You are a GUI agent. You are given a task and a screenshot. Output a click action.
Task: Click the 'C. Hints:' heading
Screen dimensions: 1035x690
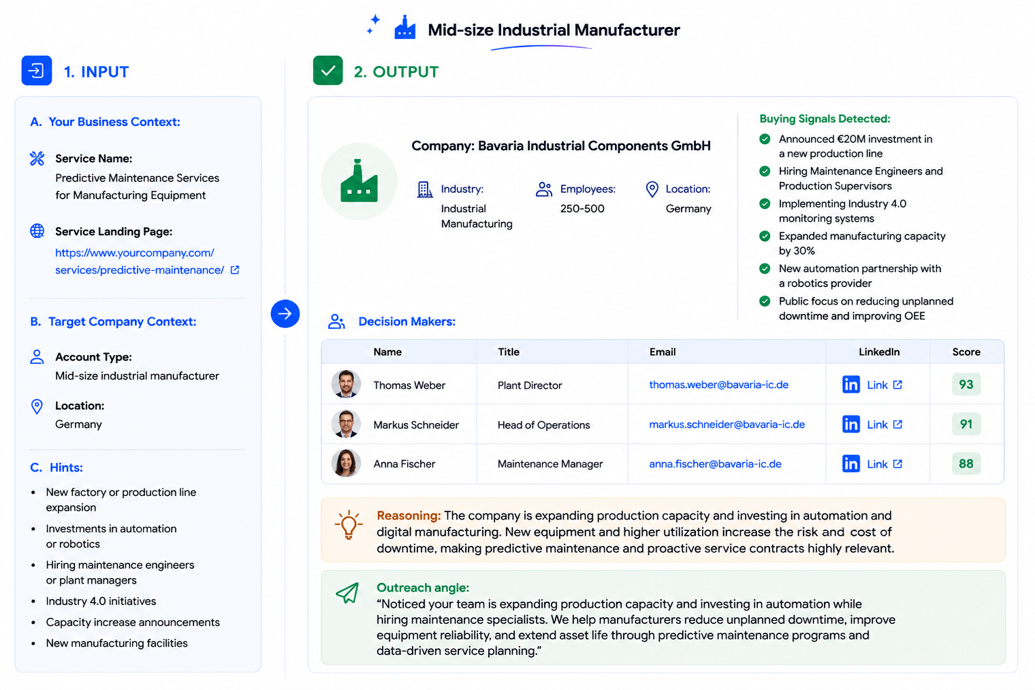pyautogui.click(x=57, y=468)
